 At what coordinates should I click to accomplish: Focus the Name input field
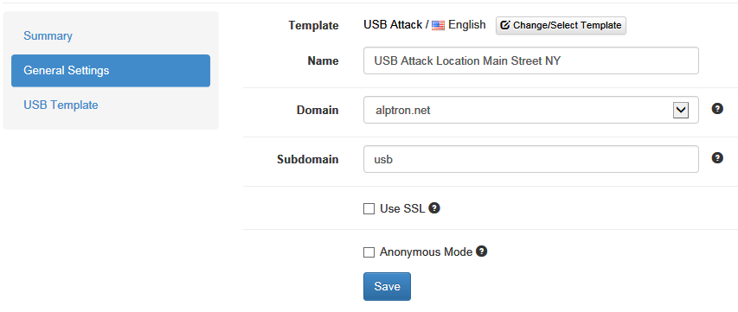(x=531, y=60)
